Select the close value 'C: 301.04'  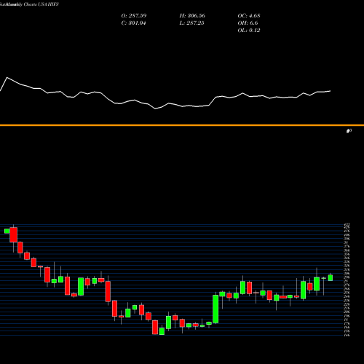(x=133, y=23)
